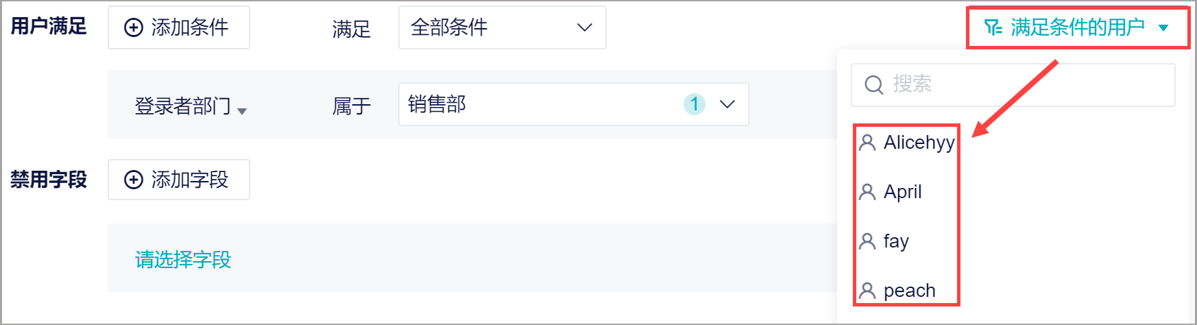Click the user icon next to April

867,192
